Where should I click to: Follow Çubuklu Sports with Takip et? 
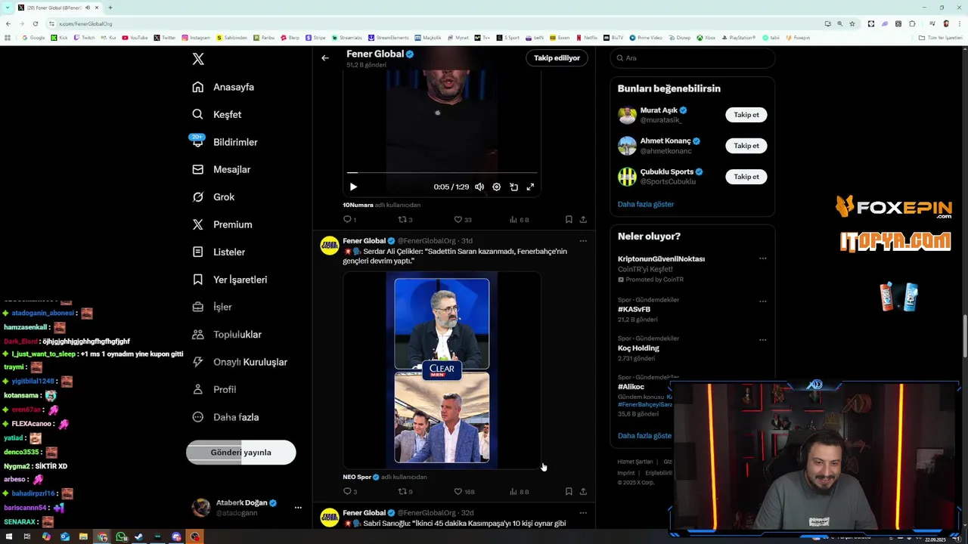tap(746, 177)
